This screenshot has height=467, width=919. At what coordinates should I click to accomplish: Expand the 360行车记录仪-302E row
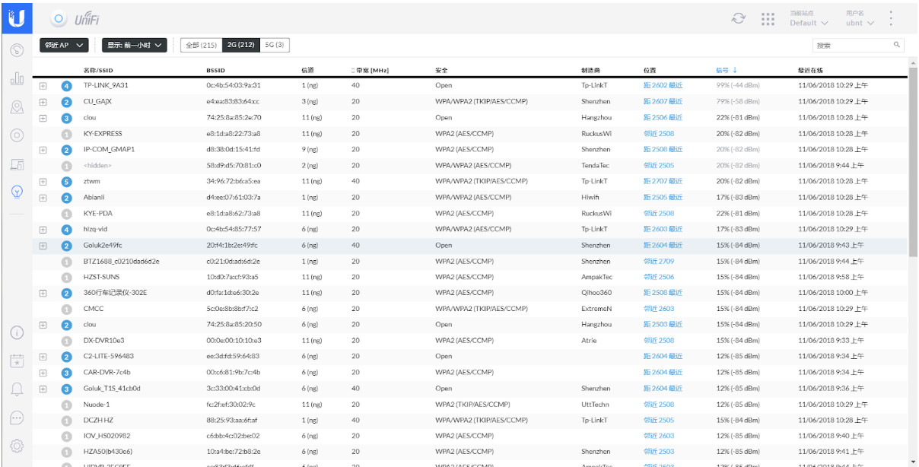tap(43, 294)
